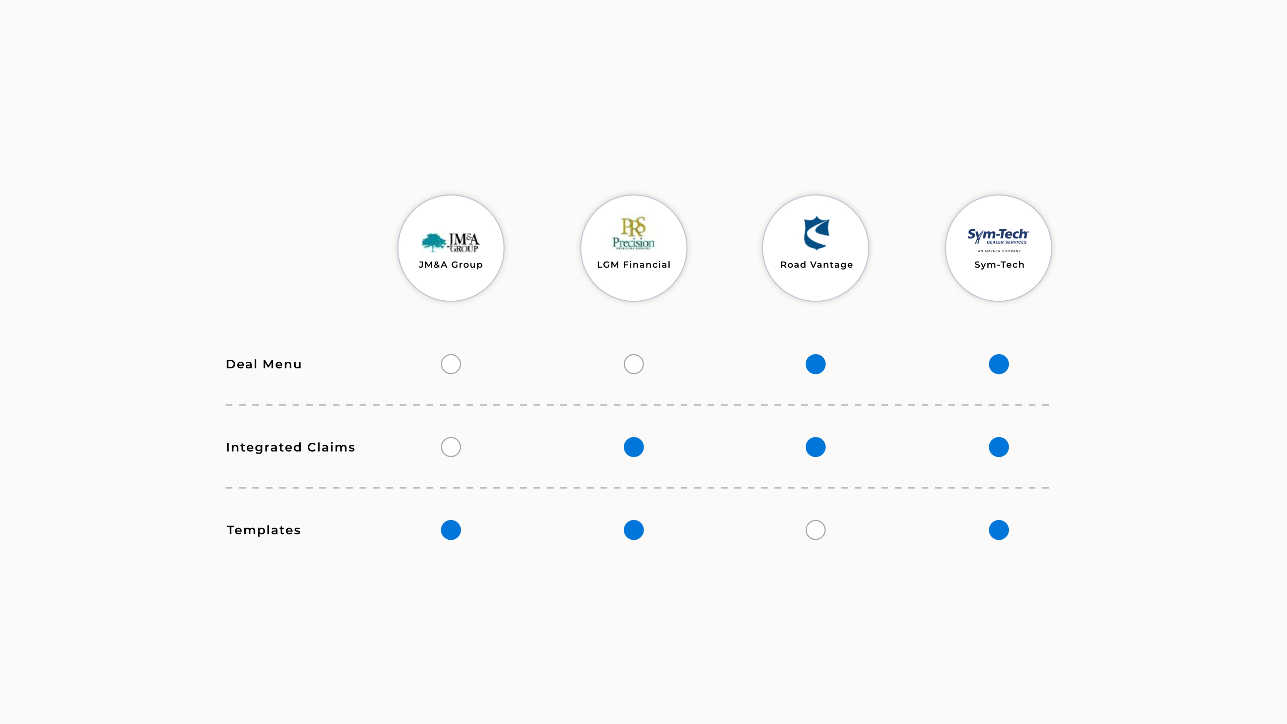The height and width of the screenshot is (724, 1287).
Task: Select the LGM Financial label
Action: tap(633, 265)
